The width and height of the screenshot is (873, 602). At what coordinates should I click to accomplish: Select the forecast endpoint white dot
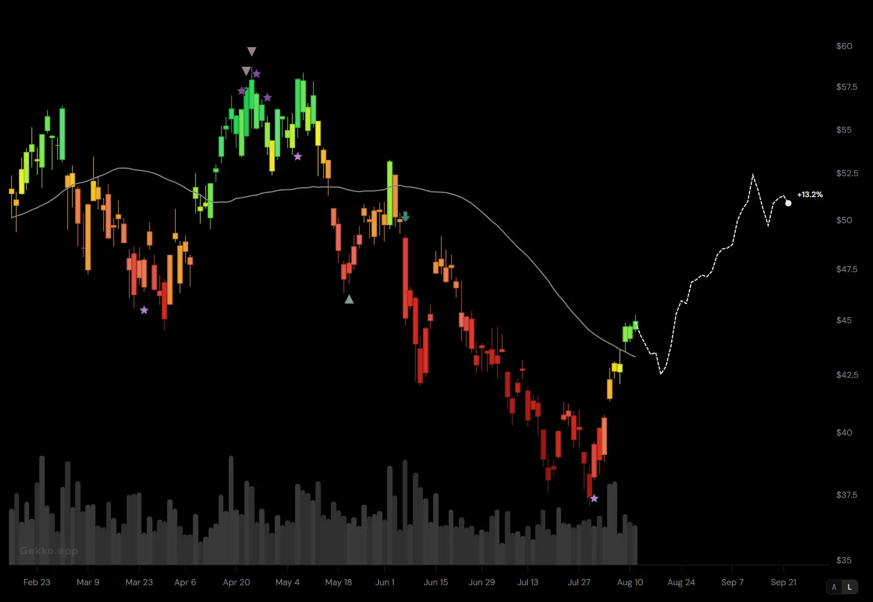pos(788,203)
